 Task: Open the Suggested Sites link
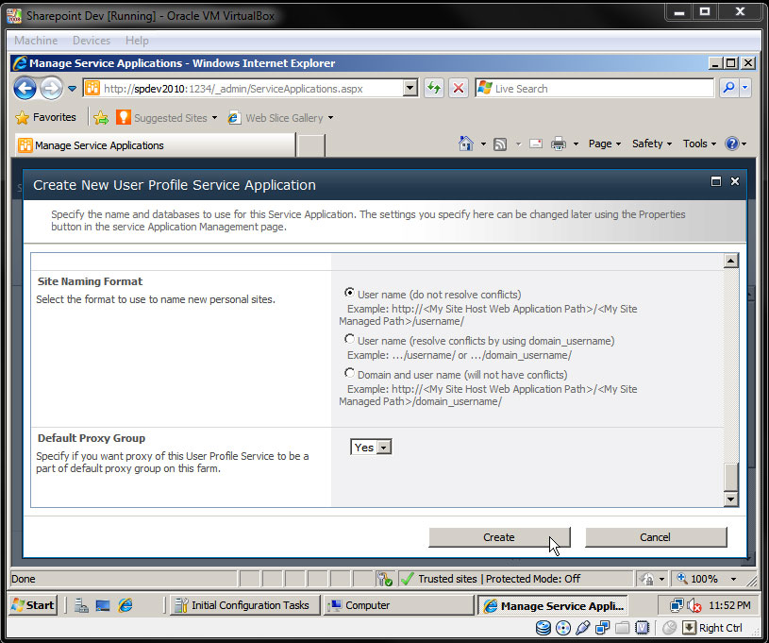pos(166,118)
